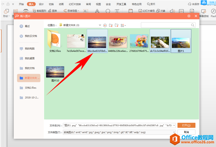This screenshot has width=216, height=147.
Task: Click the search magnifier icon in dialog
Action: (x=193, y=25)
